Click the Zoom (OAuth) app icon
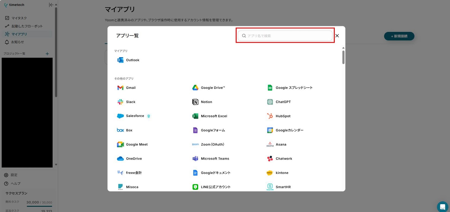The width and height of the screenshot is (450, 212). point(195,144)
